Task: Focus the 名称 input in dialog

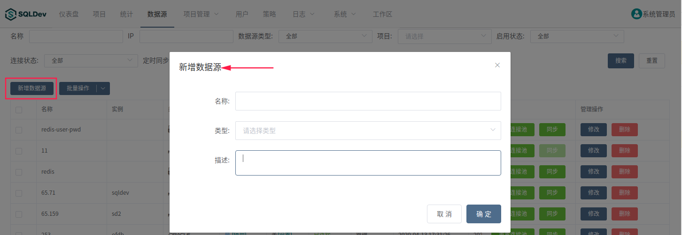Action: pyautogui.click(x=368, y=101)
